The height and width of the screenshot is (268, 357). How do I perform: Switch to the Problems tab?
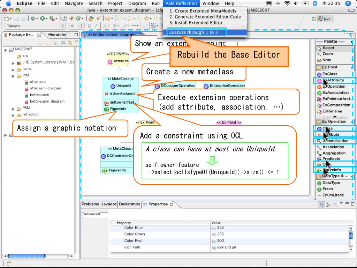click(x=90, y=204)
